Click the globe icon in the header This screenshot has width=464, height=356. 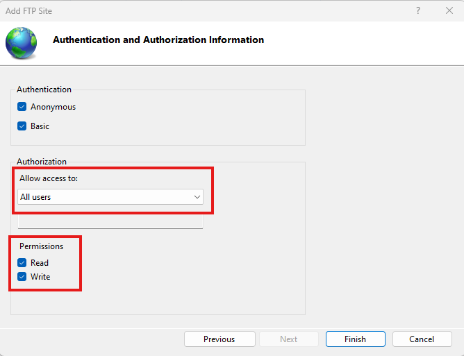tap(22, 42)
